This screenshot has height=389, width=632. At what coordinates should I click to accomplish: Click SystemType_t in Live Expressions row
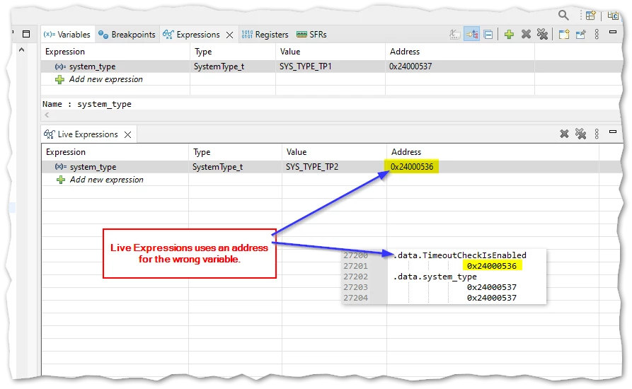coord(218,167)
